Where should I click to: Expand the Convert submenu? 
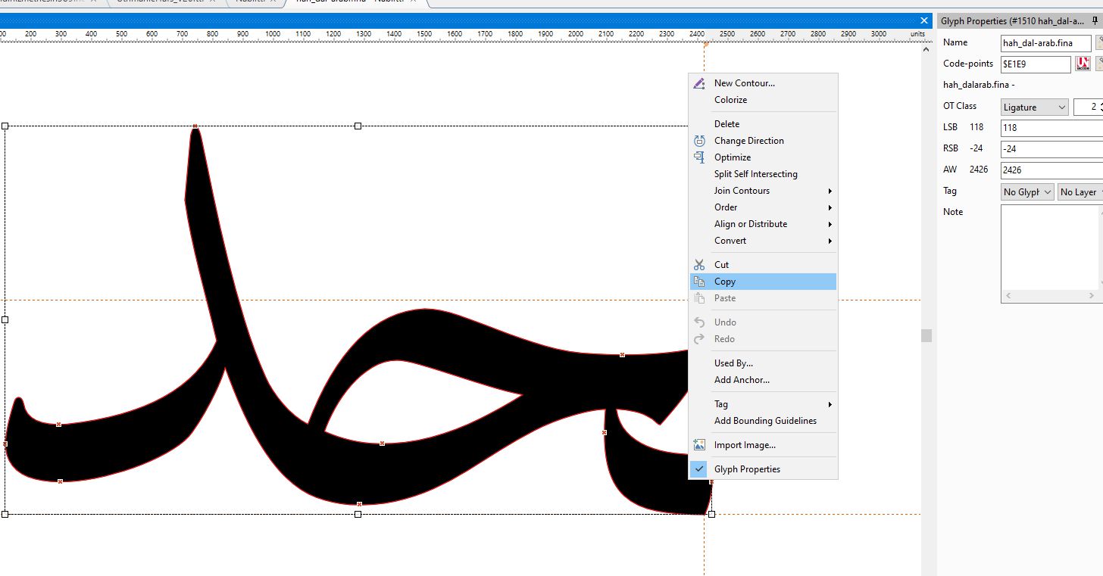tap(763, 241)
